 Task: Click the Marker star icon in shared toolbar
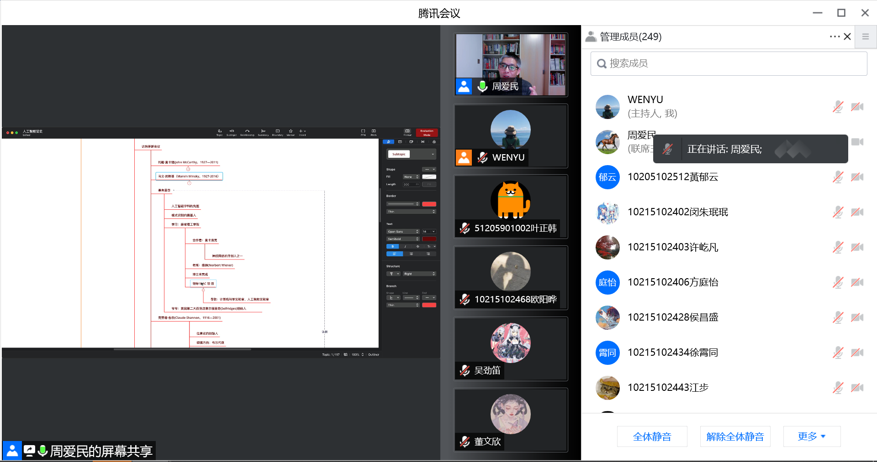tap(291, 131)
